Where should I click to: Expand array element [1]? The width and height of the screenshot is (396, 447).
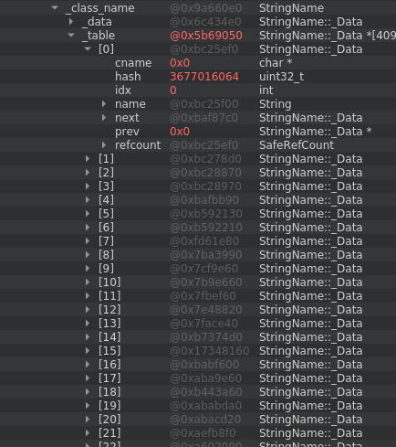(88, 159)
